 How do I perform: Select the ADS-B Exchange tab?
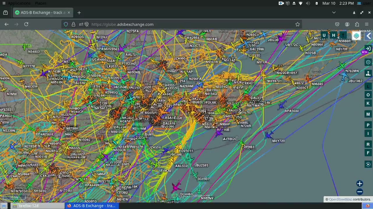pos(43,12)
